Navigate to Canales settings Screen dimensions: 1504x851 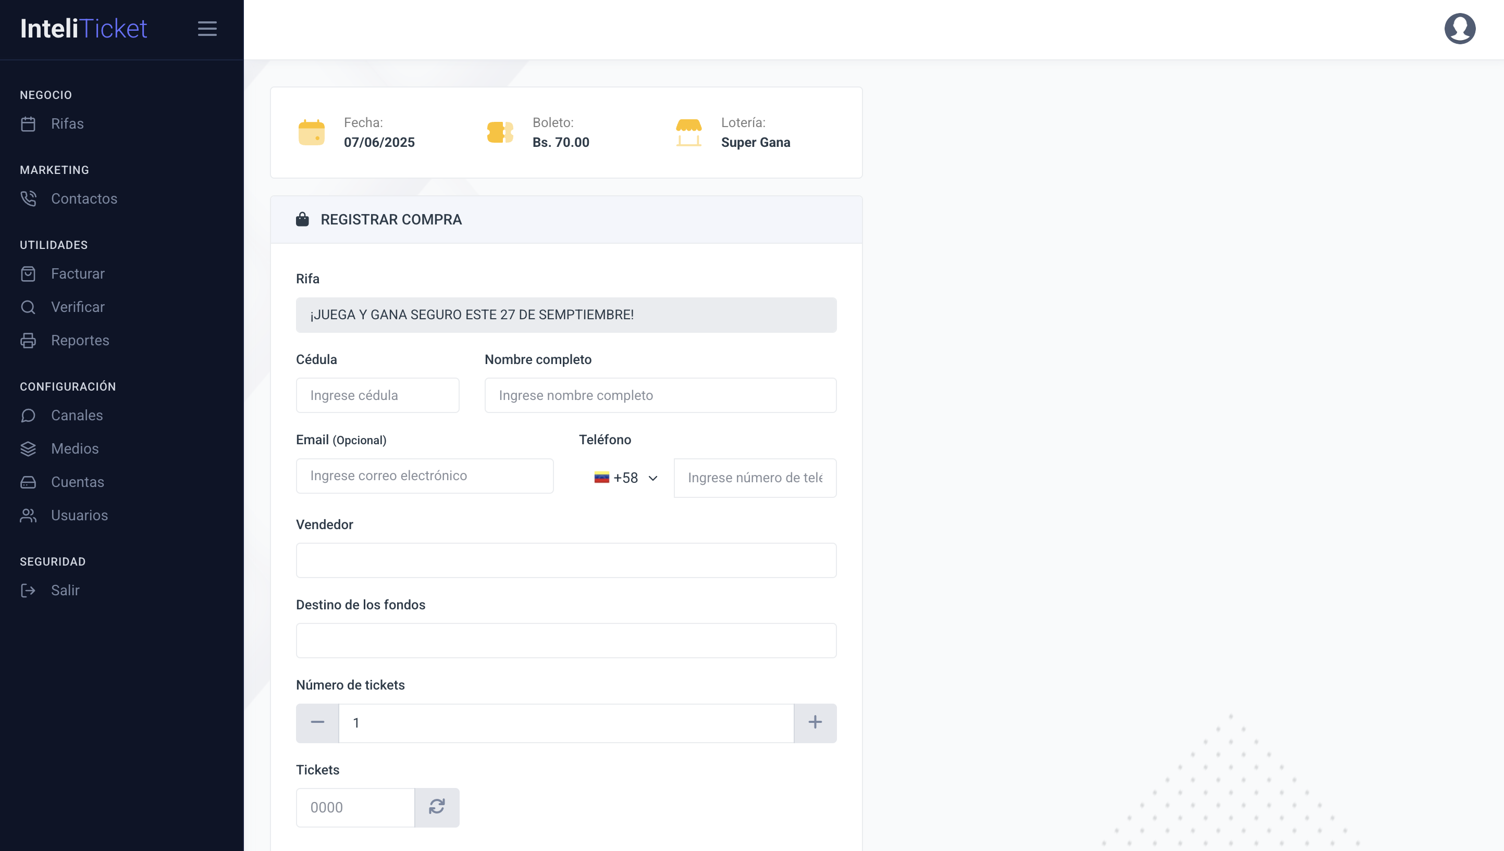point(77,415)
